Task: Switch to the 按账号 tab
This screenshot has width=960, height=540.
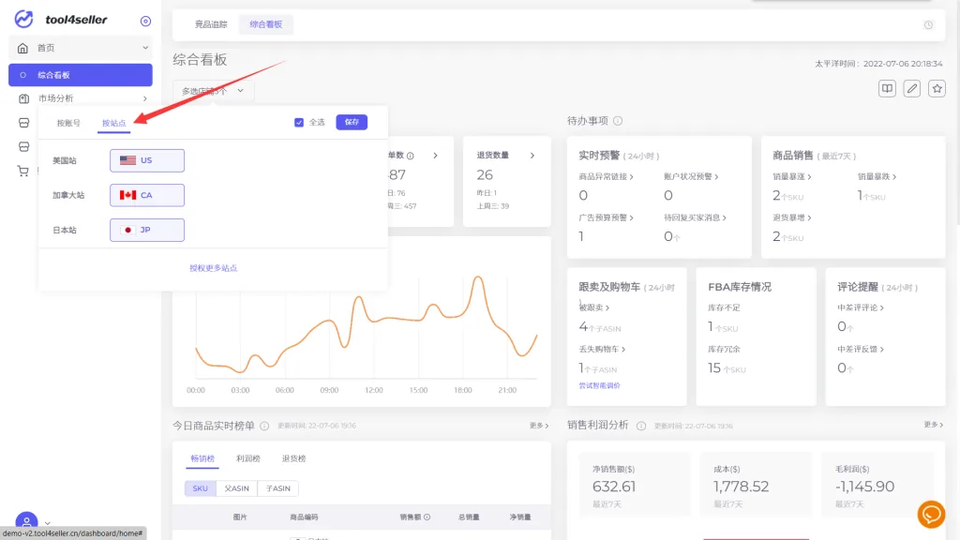Action: pyautogui.click(x=68, y=123)
